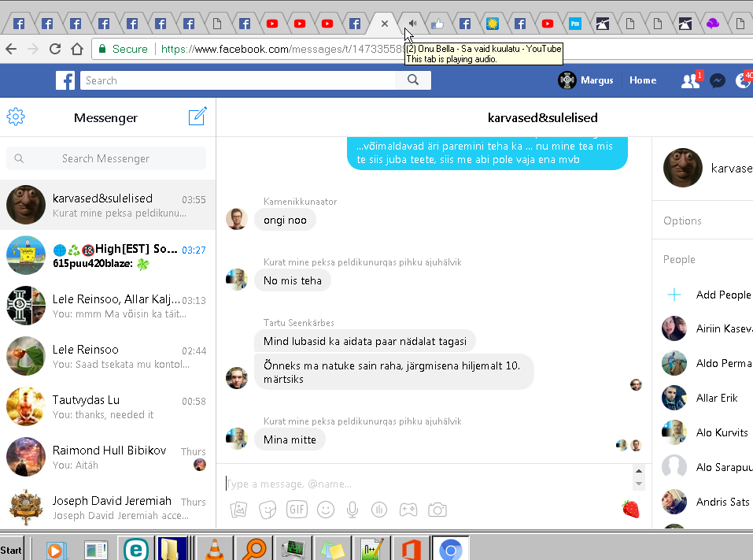This screenshot has width=753, height=560.
Task: Expand the Options section
Action: pos(682,221)
